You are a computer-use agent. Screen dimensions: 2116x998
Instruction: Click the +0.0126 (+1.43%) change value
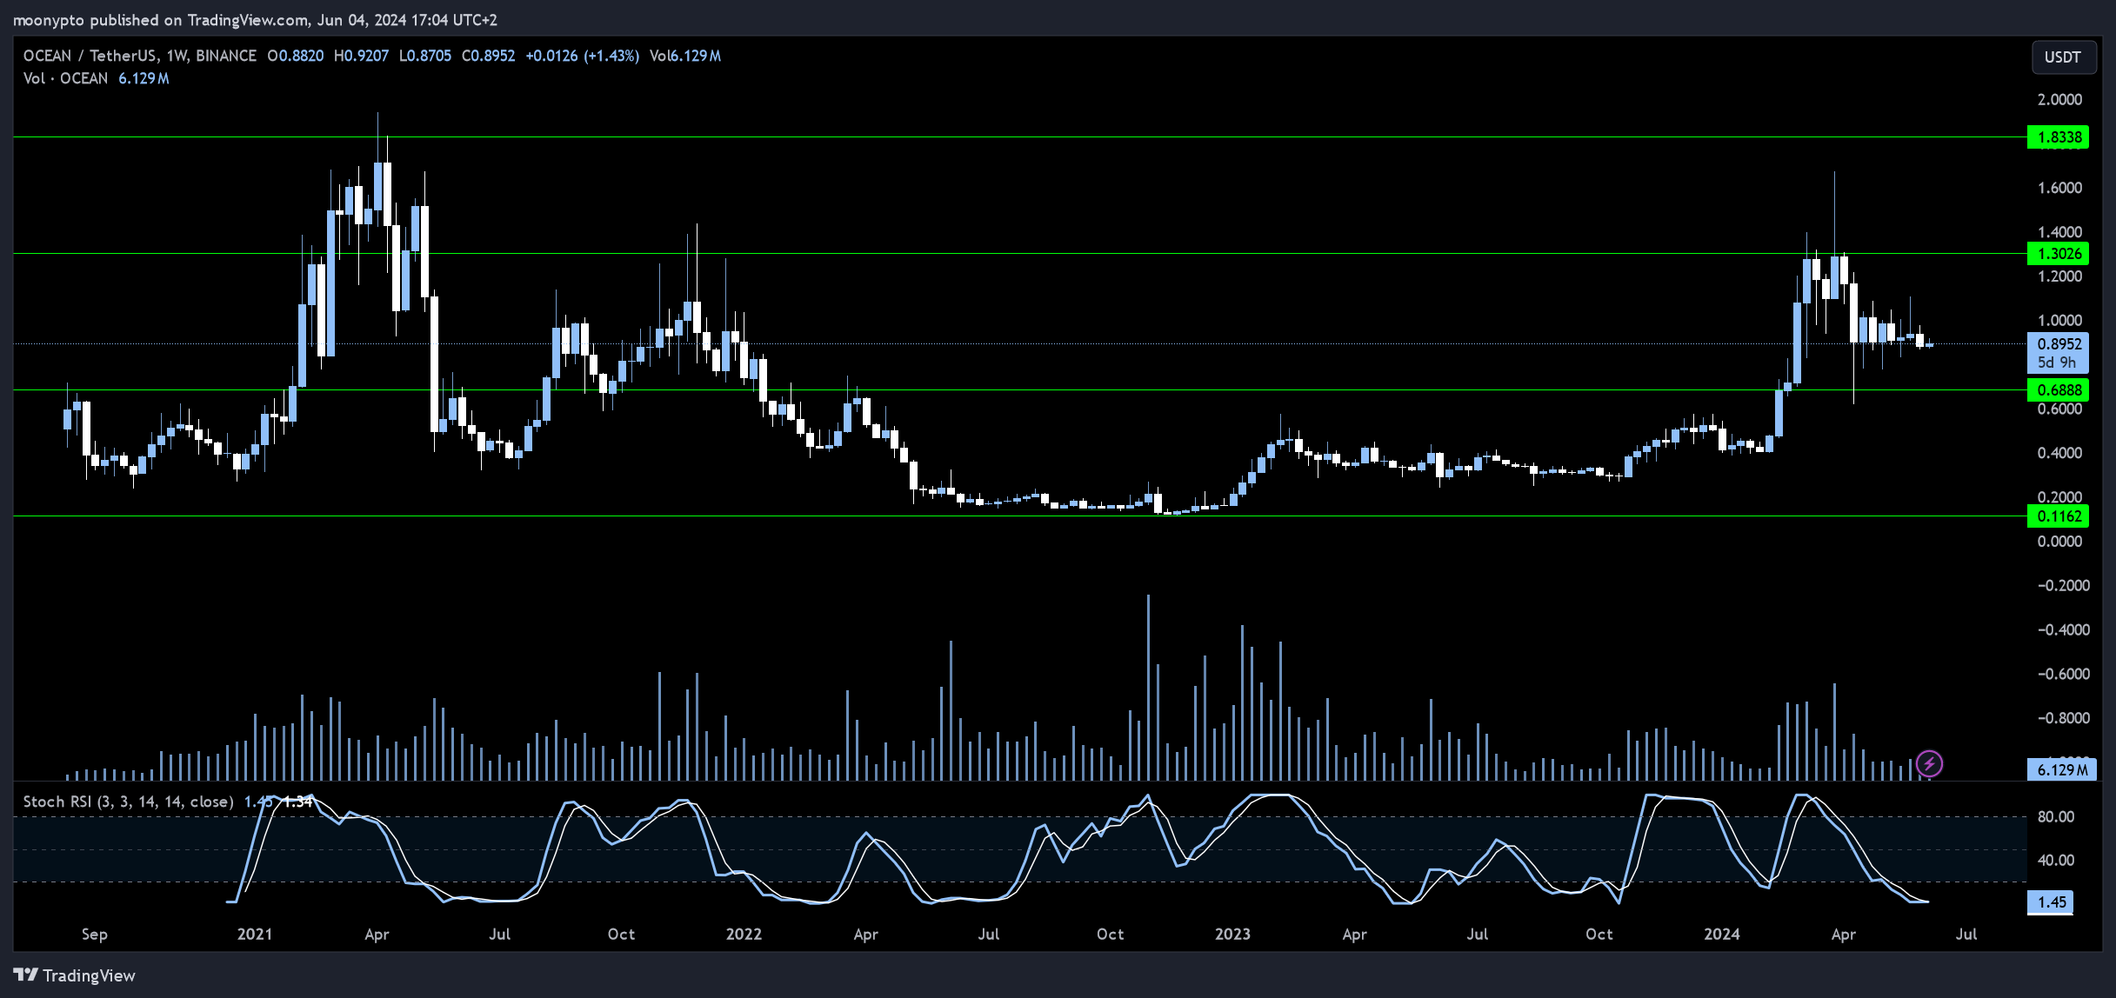pos(582,56)
